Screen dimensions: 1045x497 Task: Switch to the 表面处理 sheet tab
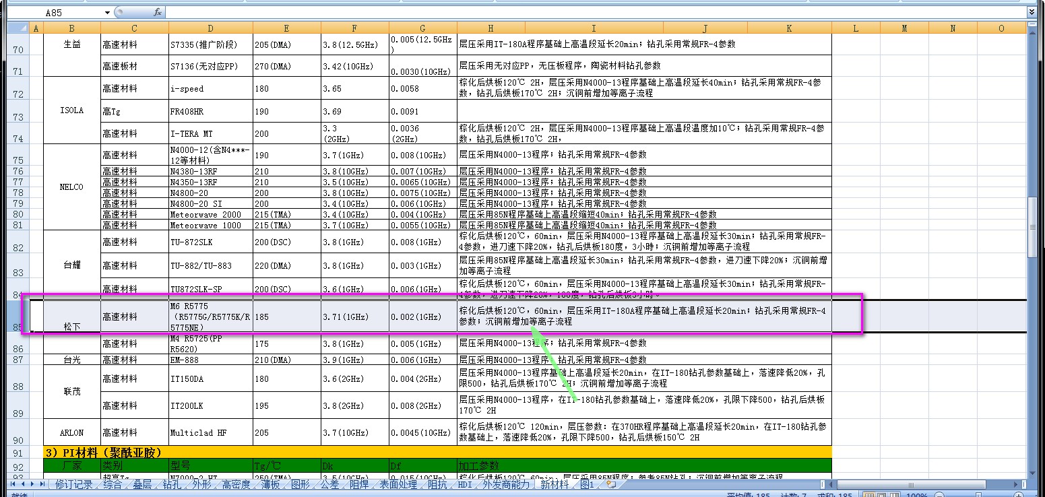(x=398, y=484)
